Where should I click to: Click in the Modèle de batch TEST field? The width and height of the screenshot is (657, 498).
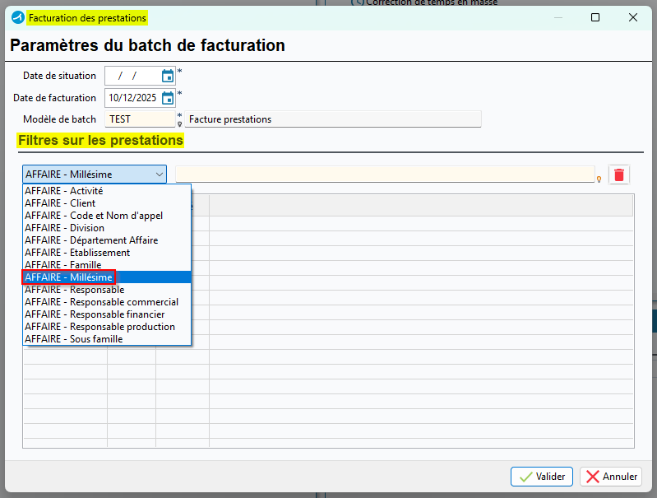click(x=140, y=119)
